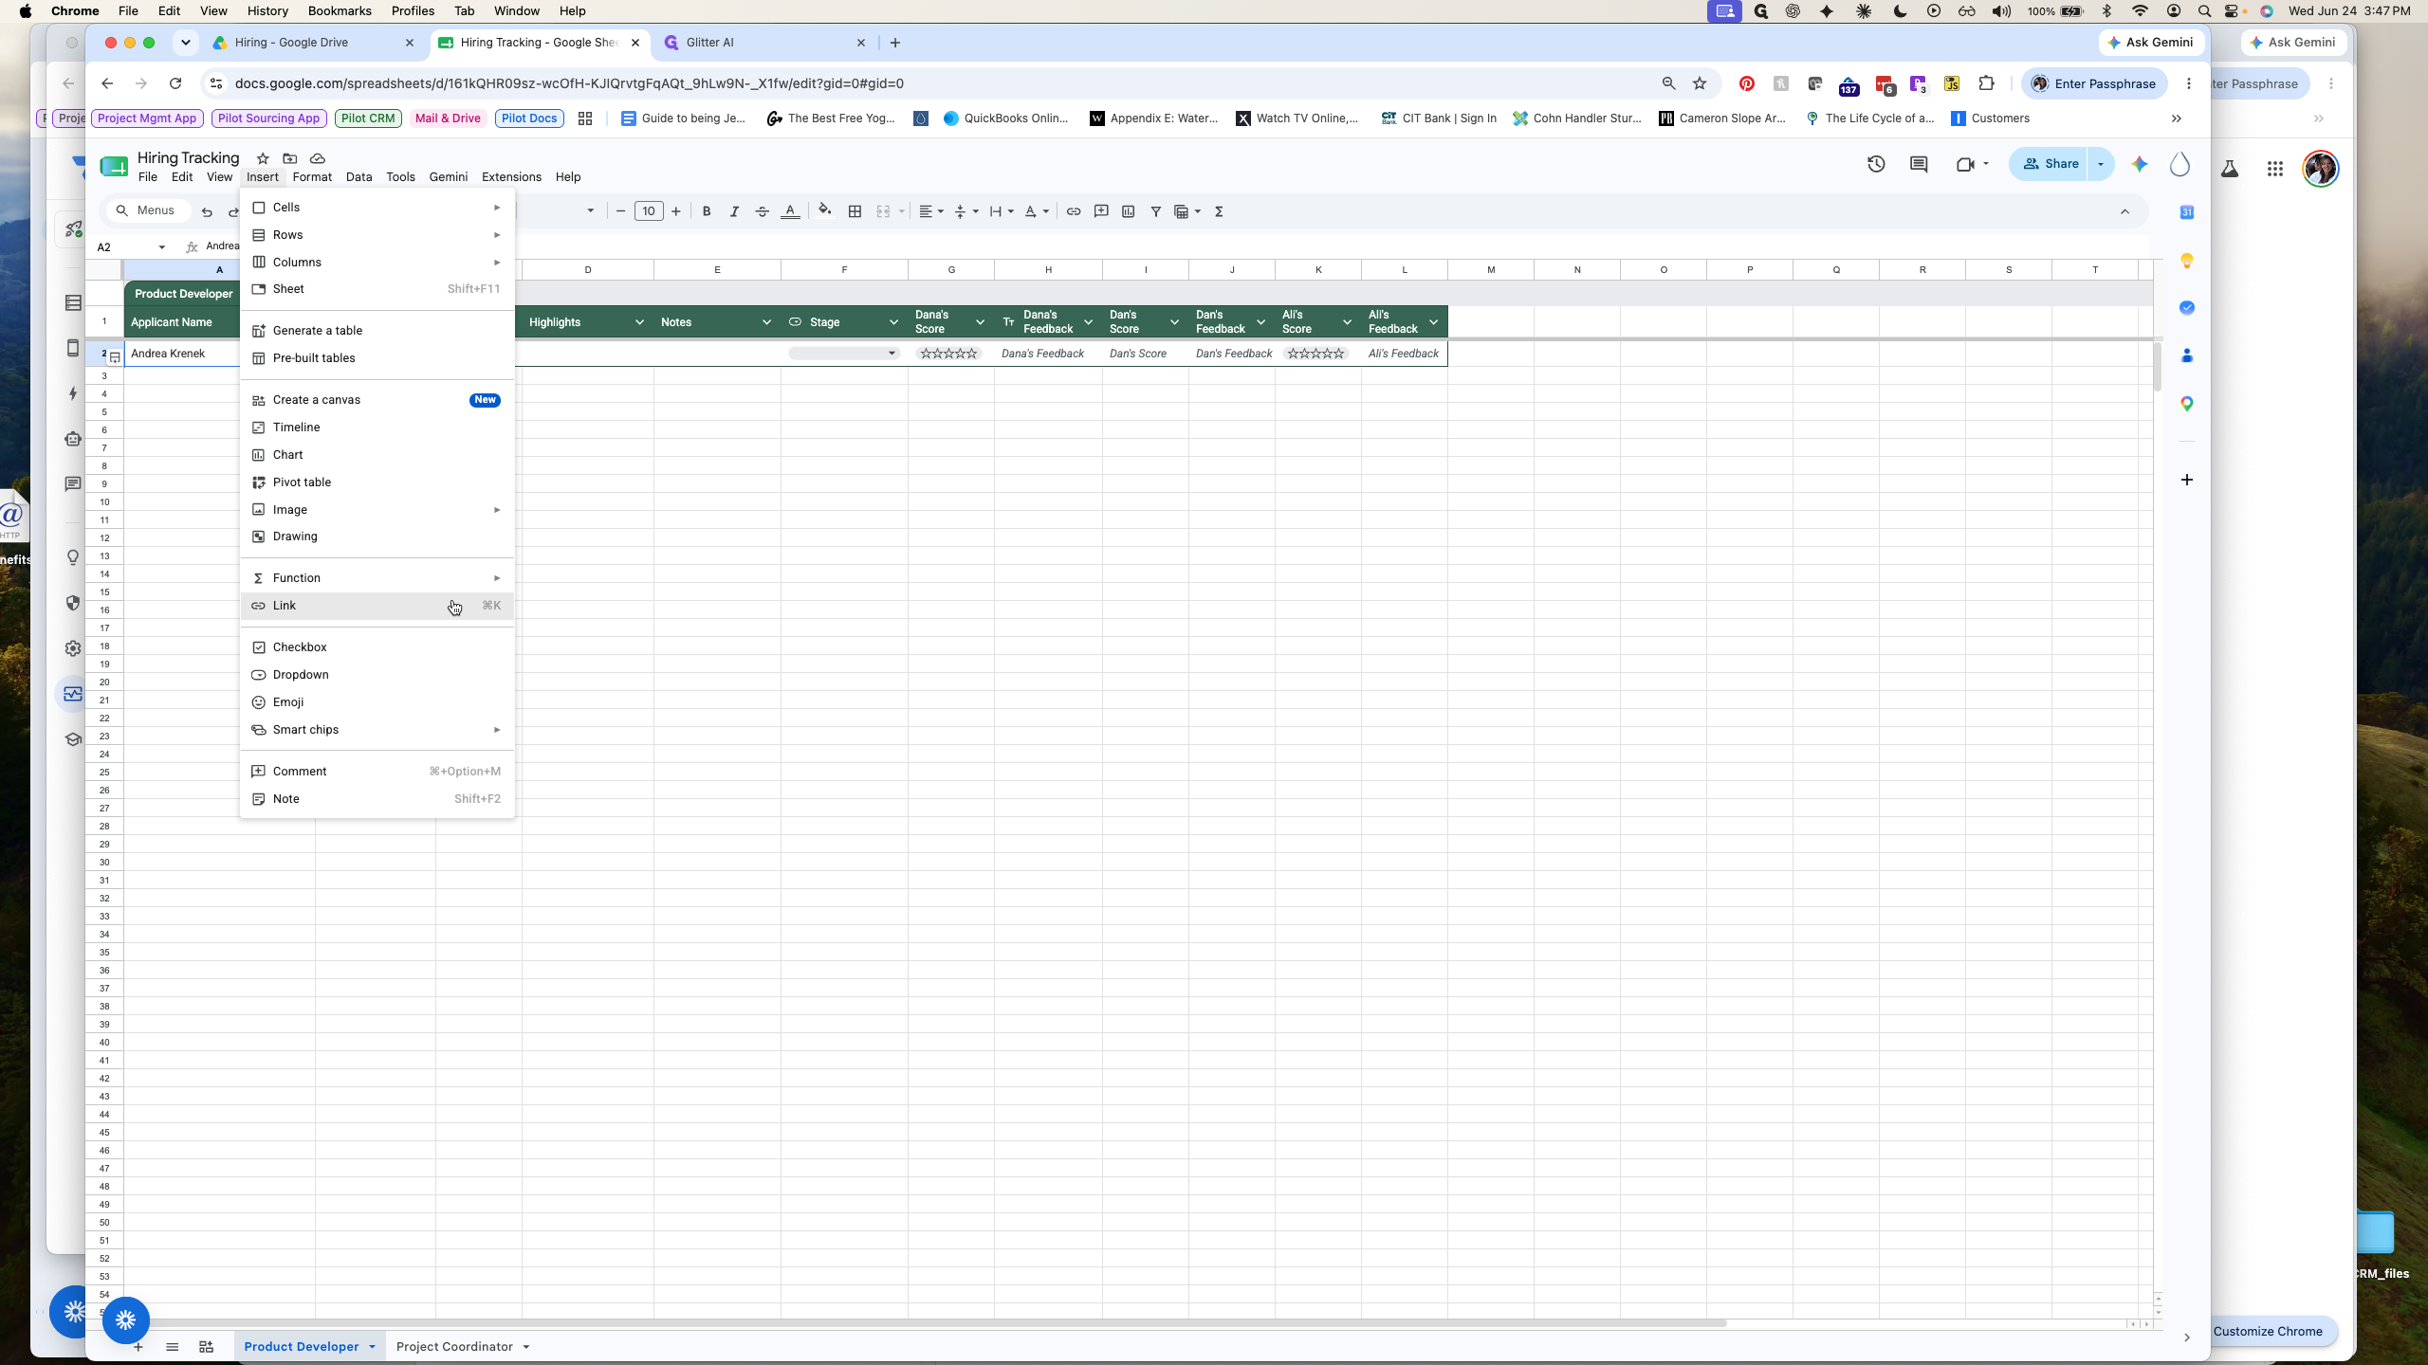The height and width of the screenshot is (1365, 2428).
Task: Open Product Developer sheet tab menu
Action: 372,1347
